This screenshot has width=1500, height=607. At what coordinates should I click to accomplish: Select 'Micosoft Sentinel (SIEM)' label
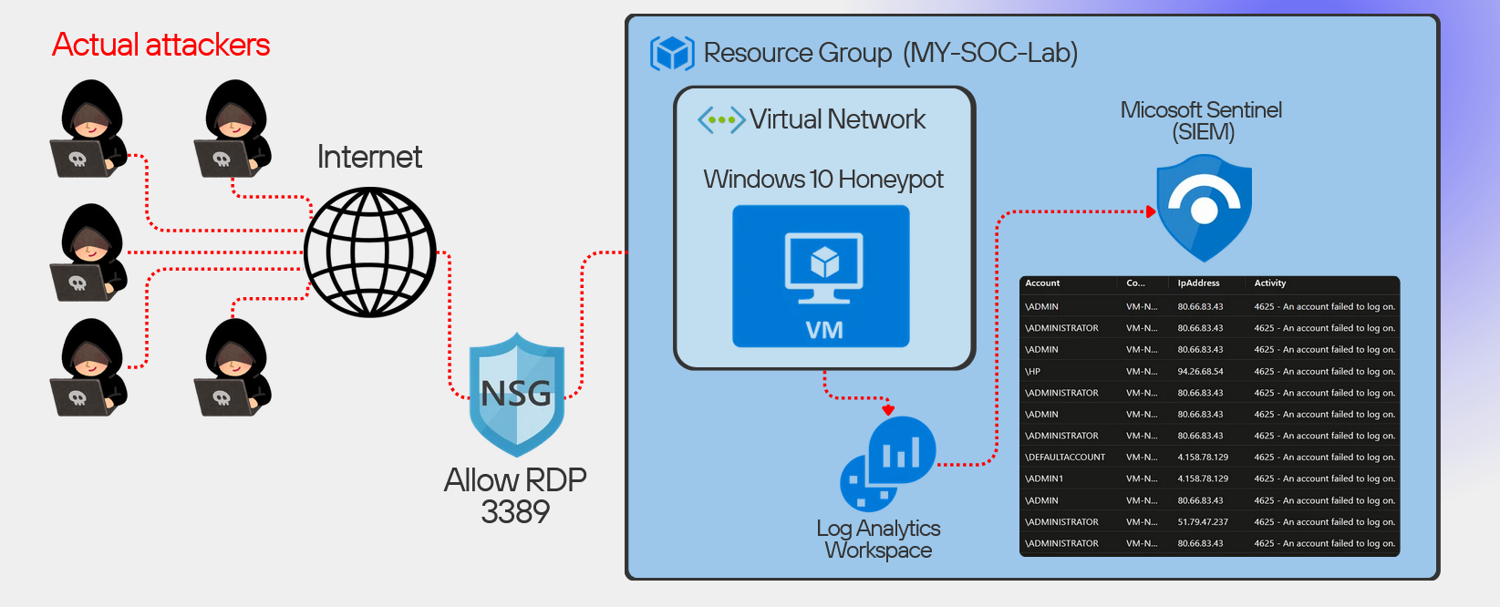click(1202, 121)
